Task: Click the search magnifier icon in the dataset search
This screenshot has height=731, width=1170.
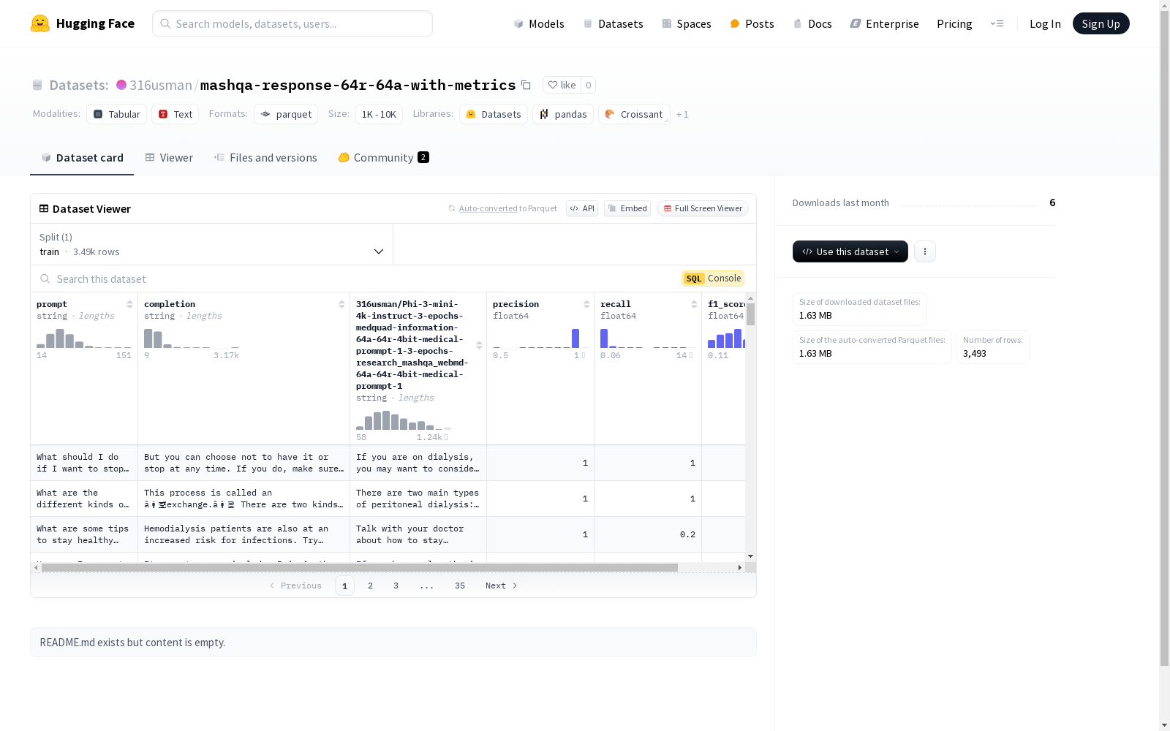Action: (x=45, y=279)
